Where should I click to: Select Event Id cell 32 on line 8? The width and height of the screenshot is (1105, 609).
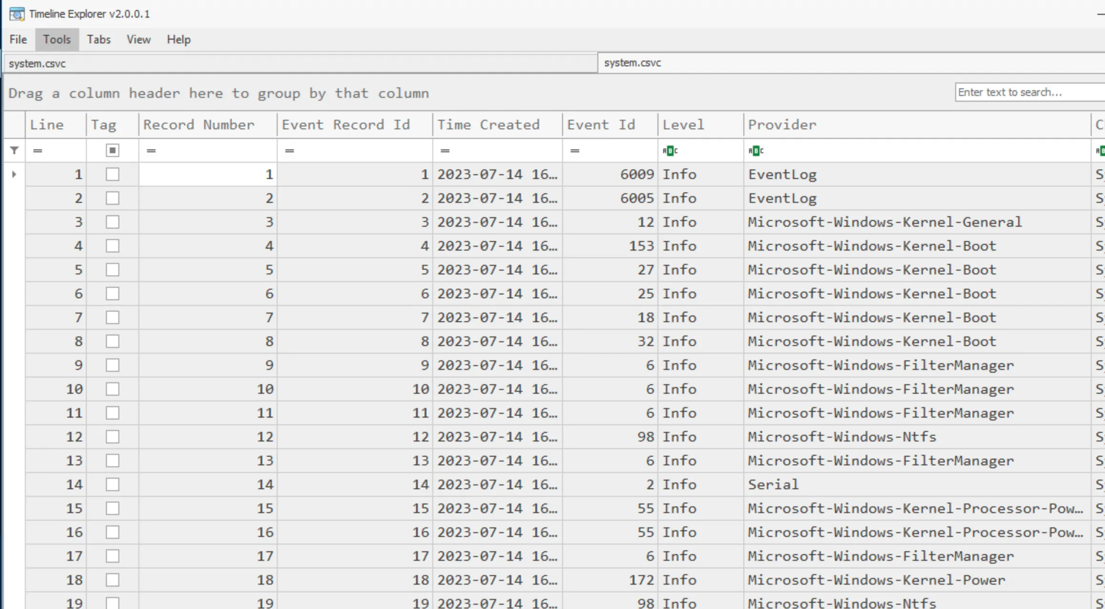click(x=610, y=341)
